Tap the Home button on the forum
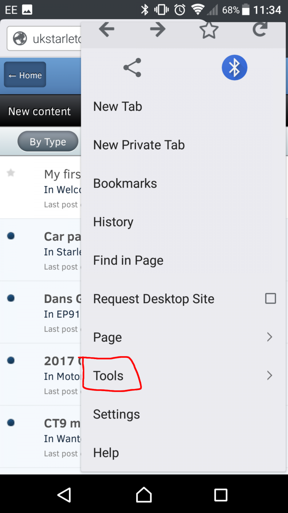Viewport: 288px width, 513px height. 25,75
